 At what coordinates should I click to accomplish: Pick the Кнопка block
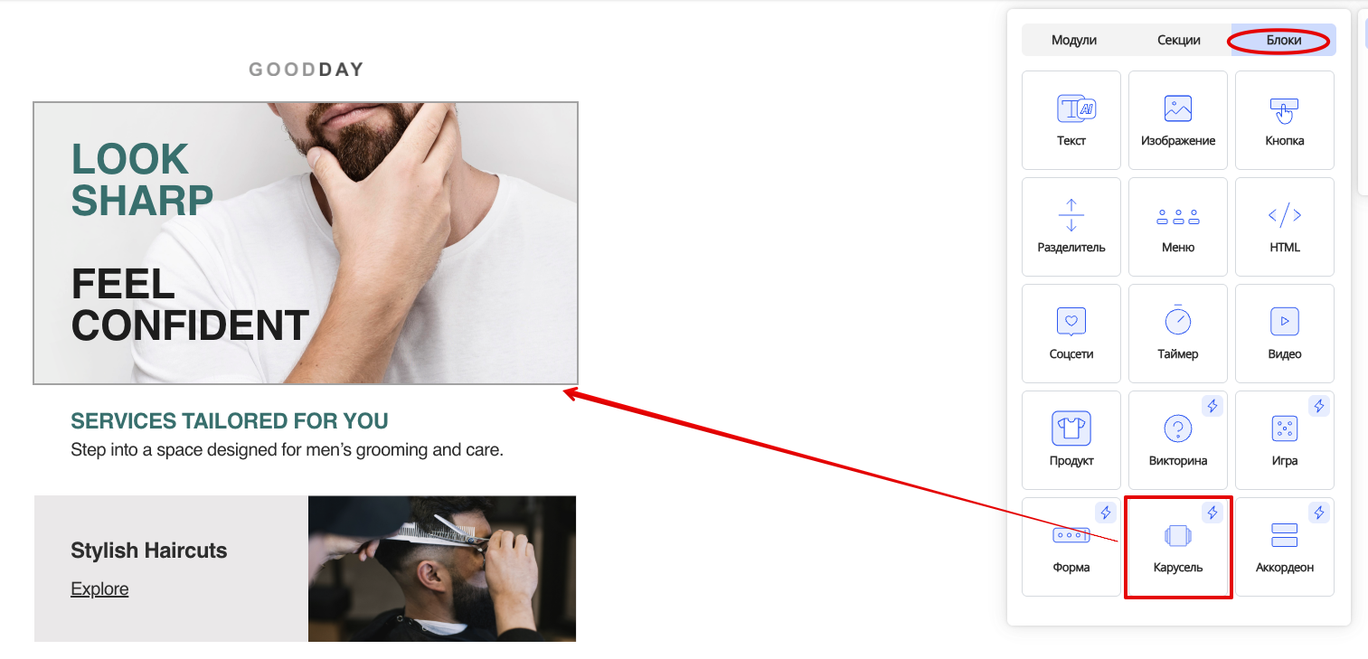[1285, 120]
